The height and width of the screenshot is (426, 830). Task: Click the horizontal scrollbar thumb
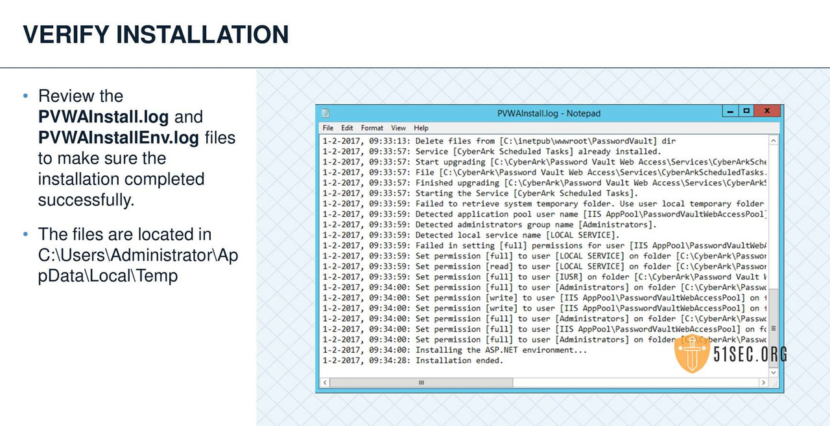point(421,383)
